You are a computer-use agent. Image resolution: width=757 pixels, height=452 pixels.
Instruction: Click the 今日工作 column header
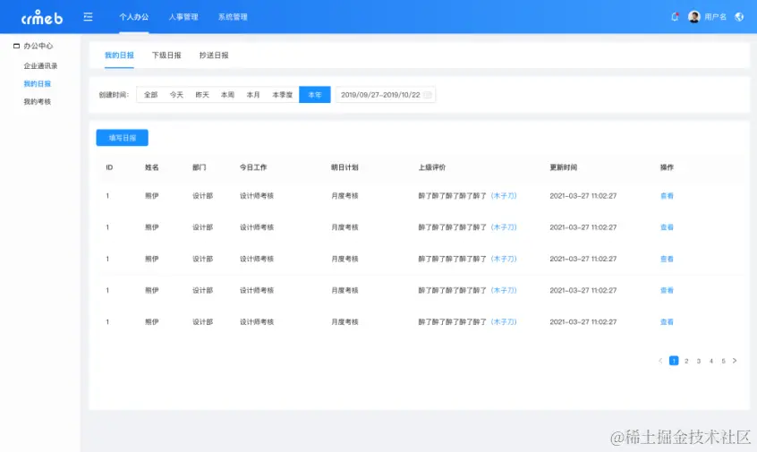click(x=253, y=167)
